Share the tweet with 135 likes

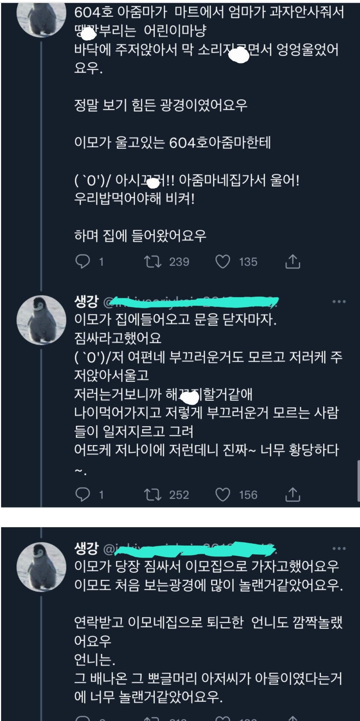point(293,261)
